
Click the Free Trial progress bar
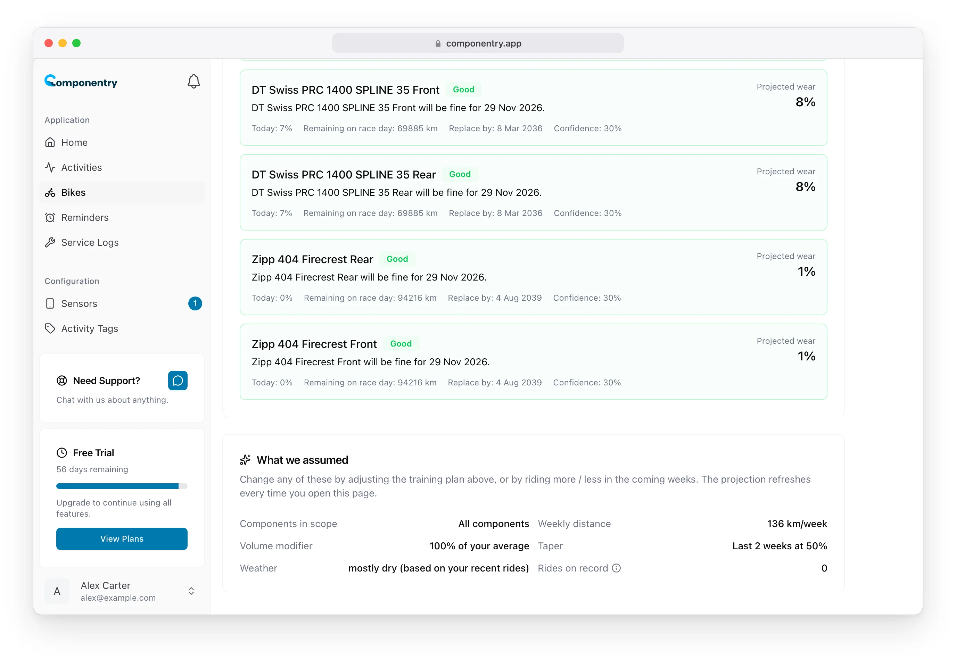122,486
